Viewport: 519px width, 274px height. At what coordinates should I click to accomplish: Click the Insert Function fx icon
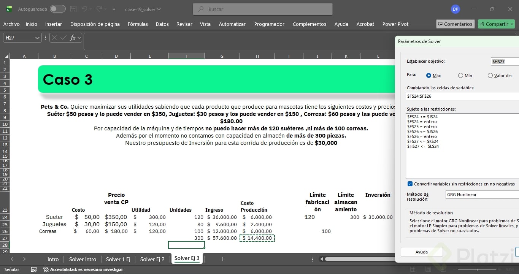72,38
